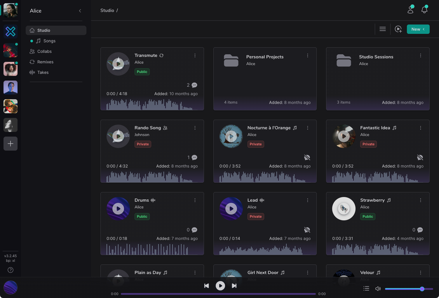Switch to list view using hamburger icon

[x=382, y=29]
